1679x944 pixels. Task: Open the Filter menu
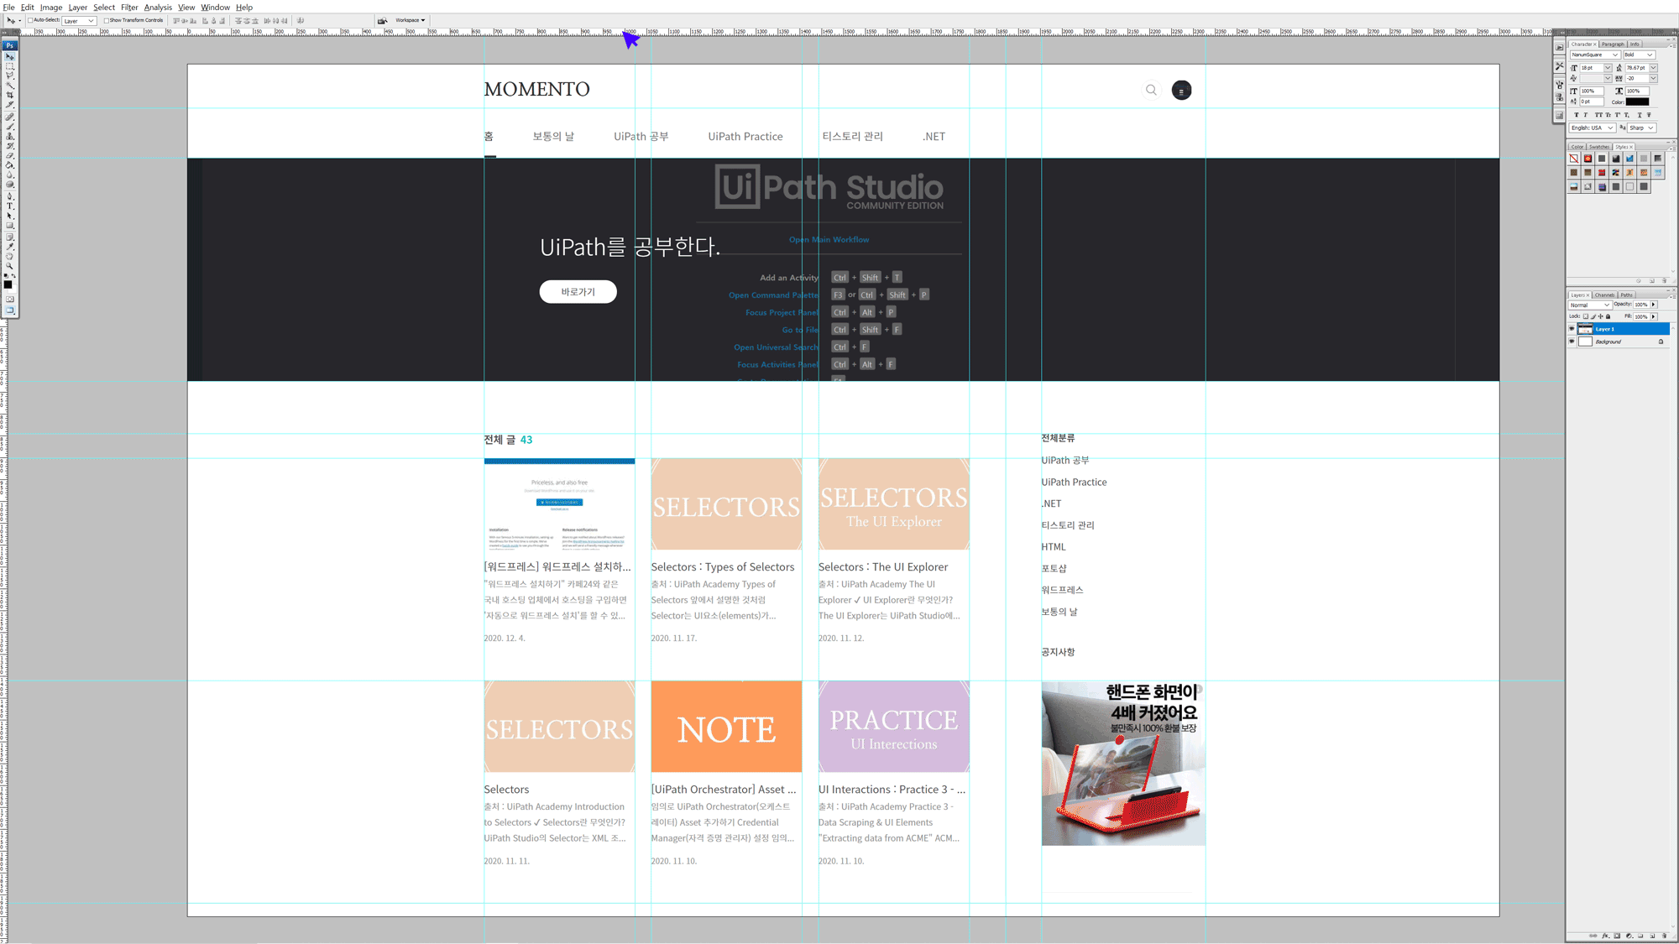(129, 7)
